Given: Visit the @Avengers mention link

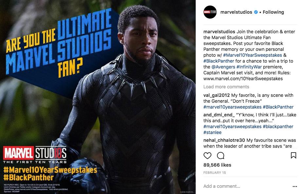Looking at the screenshot, I should tap(223, 67).
